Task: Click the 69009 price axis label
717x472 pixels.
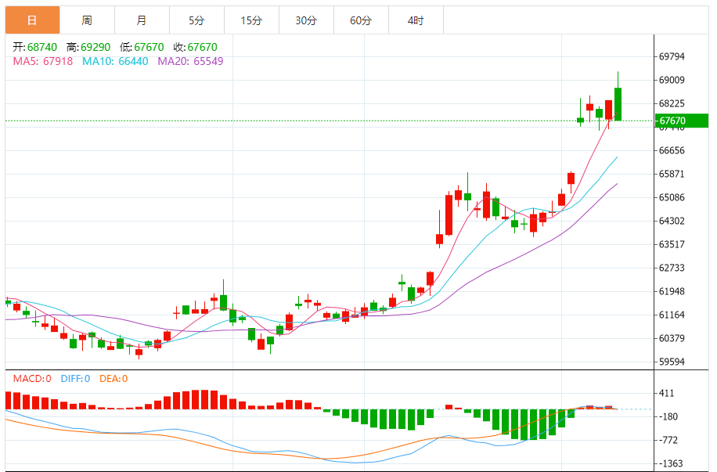Action: (672, 80)
